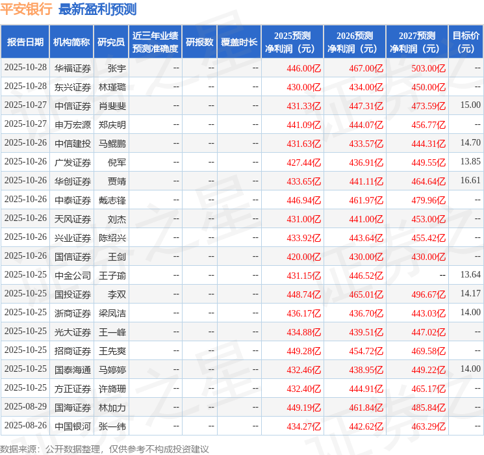Viewport: 484px width, 455px height.
Task: Click the 近三年业绩预测准确度 header
Action: pyautogui.click(x=155, y=42)
